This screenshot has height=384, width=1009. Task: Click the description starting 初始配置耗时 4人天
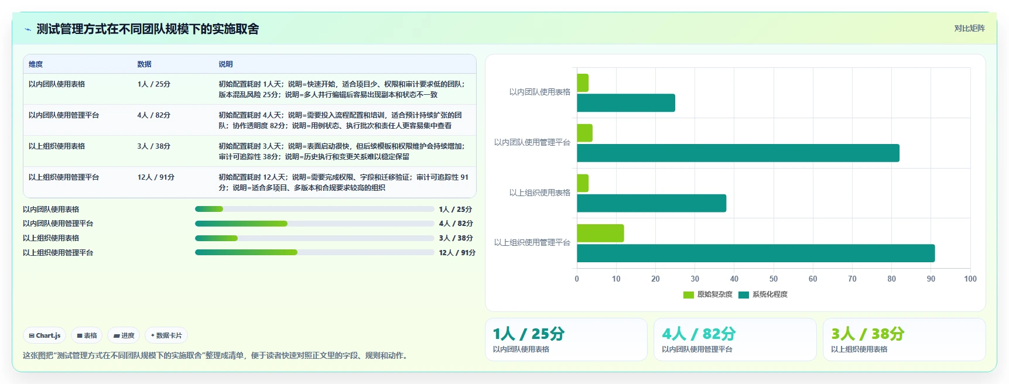[x=341, y=121]
